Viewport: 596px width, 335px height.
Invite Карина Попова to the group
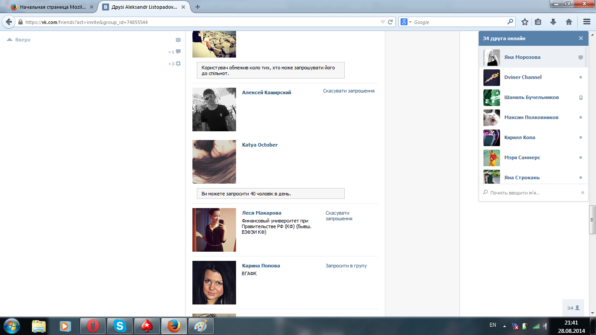(346, 266)
